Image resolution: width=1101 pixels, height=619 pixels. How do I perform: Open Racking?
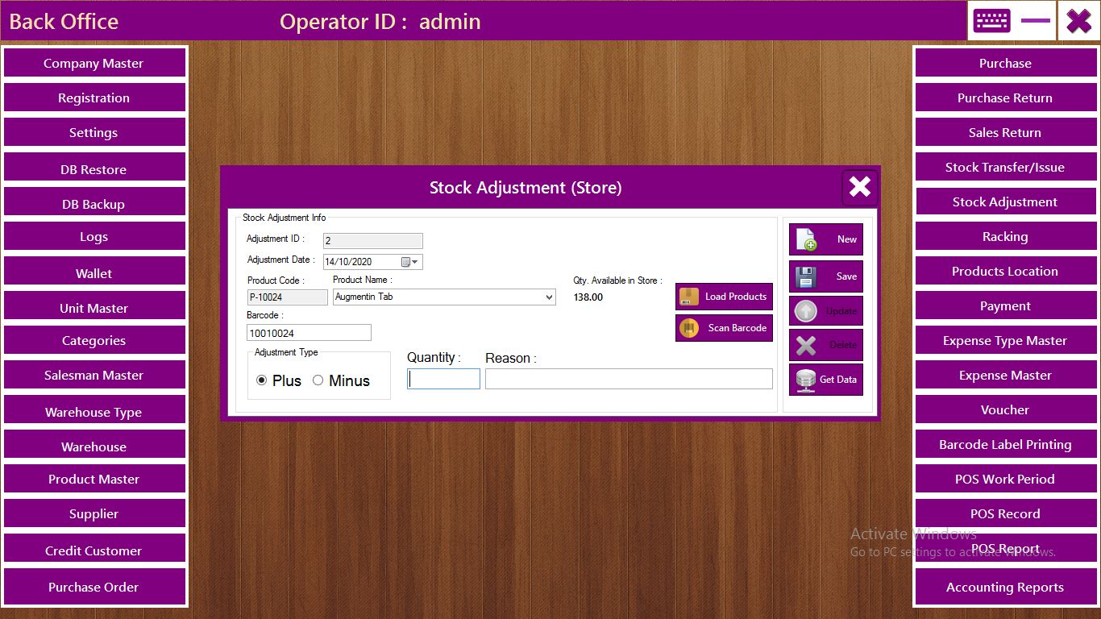pyautogui.click(x=1005, y=236)
